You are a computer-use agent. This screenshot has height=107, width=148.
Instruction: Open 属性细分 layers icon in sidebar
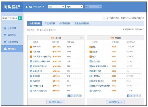tap(5, 35)
